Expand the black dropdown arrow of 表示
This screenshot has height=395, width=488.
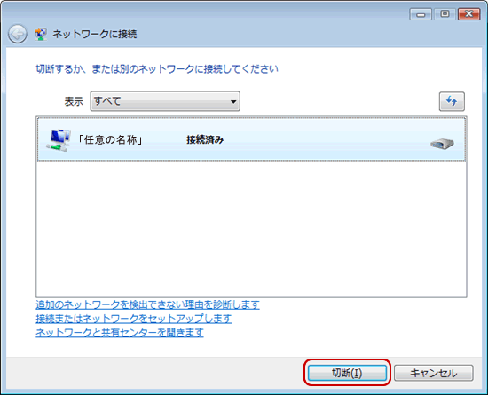(233, 101)
